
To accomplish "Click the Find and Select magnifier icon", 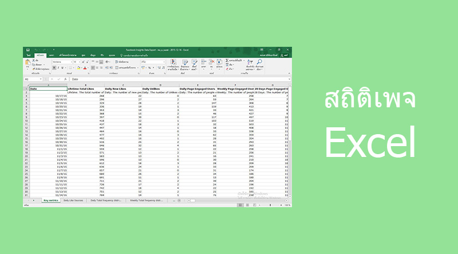I will click(x=259, y=62).
